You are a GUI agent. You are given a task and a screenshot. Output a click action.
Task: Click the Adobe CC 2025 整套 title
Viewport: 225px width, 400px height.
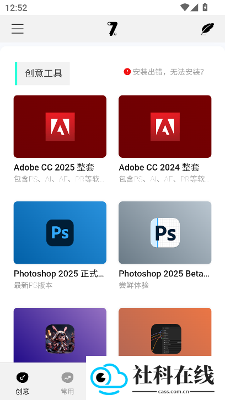[x=54, y=168]
